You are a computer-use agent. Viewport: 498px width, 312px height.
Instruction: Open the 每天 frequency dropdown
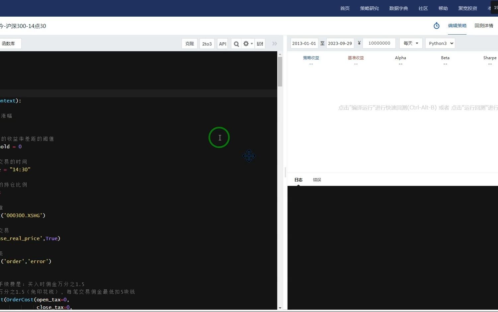point(411,43)
